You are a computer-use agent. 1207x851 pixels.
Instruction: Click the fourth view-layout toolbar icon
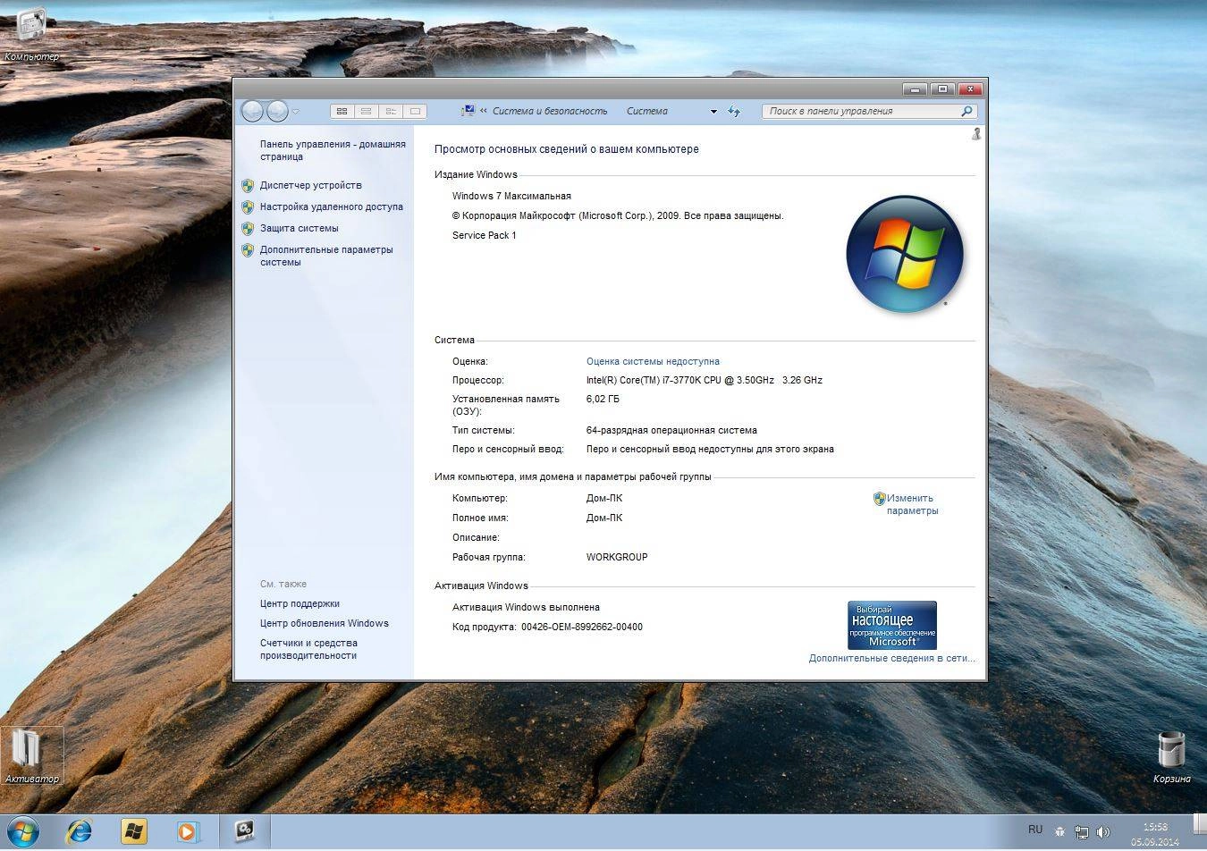tap(415, 111)
